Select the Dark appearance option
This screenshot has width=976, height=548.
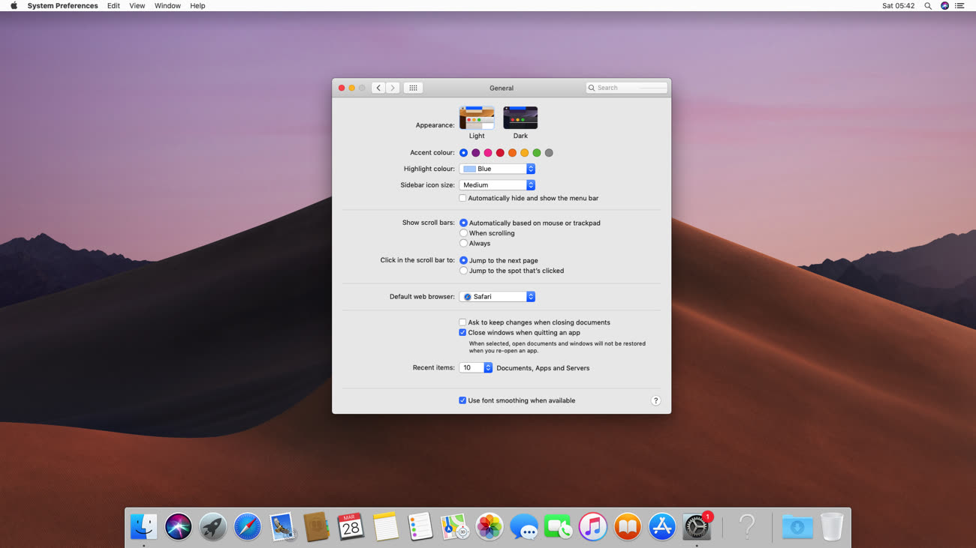(520, 118)
